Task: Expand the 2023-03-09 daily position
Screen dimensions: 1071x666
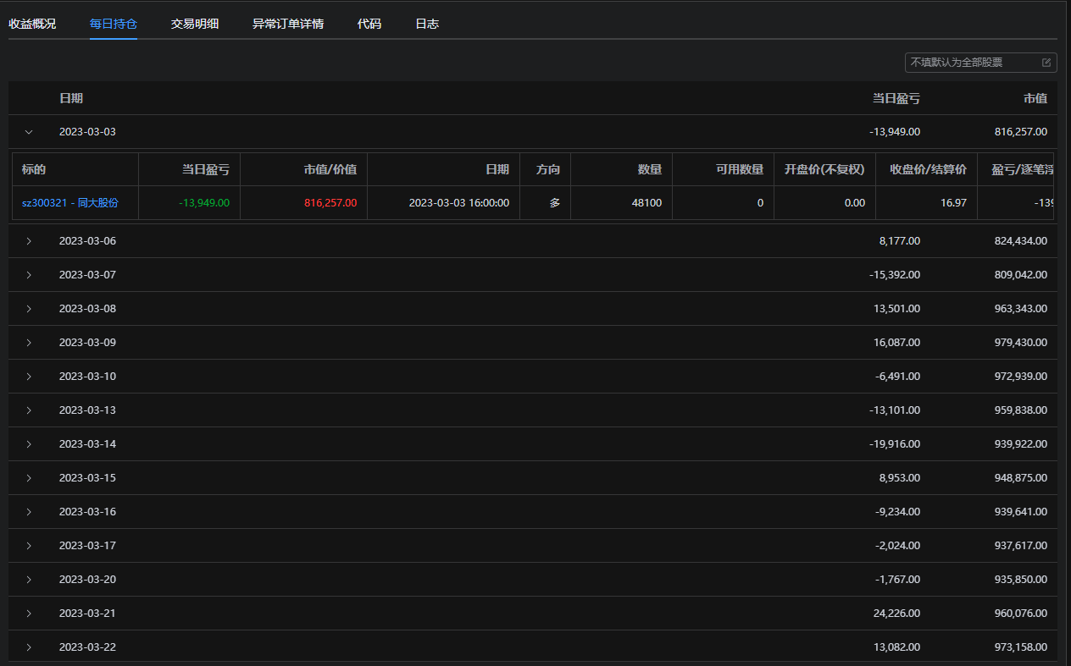Action: point(29,343)
